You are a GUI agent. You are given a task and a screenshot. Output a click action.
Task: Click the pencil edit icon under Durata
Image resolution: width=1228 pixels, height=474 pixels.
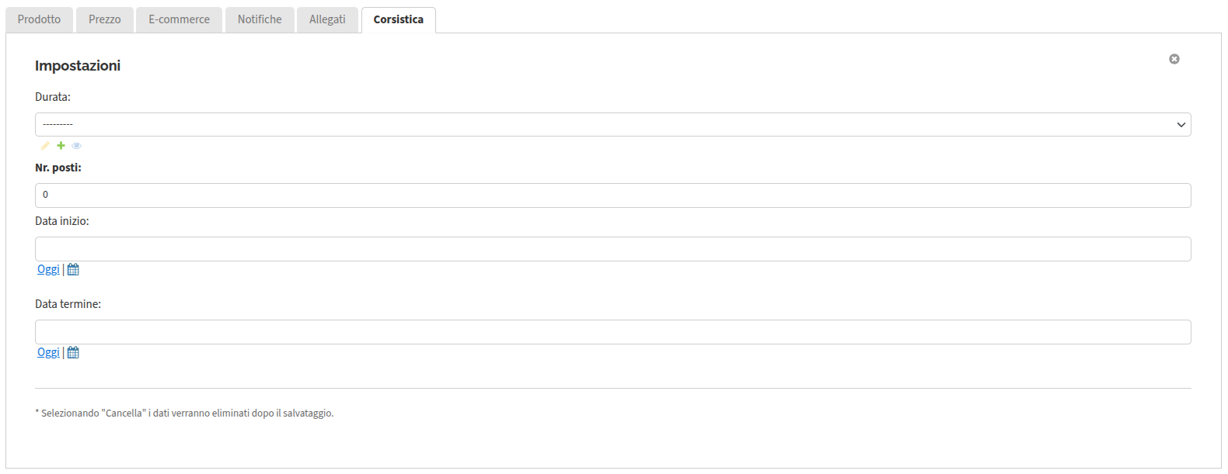[x=45, y=146]
